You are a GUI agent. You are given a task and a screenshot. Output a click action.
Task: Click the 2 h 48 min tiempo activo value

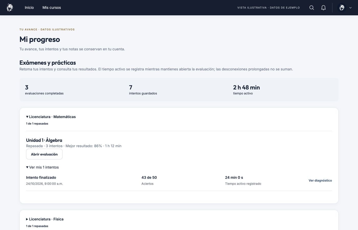[247, 87]
